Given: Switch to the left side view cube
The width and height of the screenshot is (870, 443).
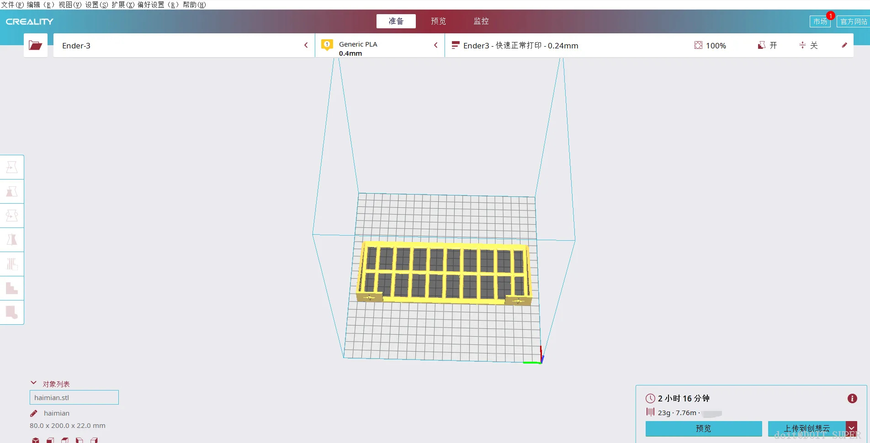Looking at the screenshot, I should (80, 440).
